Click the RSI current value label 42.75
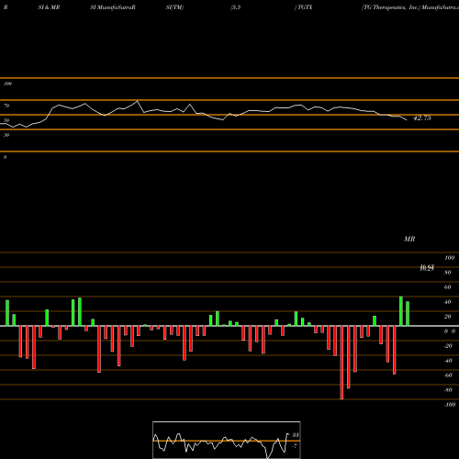The width and height of the screenshot is (459, 459). pyautogui.click(x=422, y=118)
